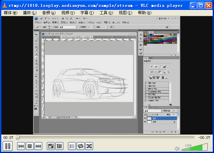Toggle the loop repeat mode

(81, 146)
